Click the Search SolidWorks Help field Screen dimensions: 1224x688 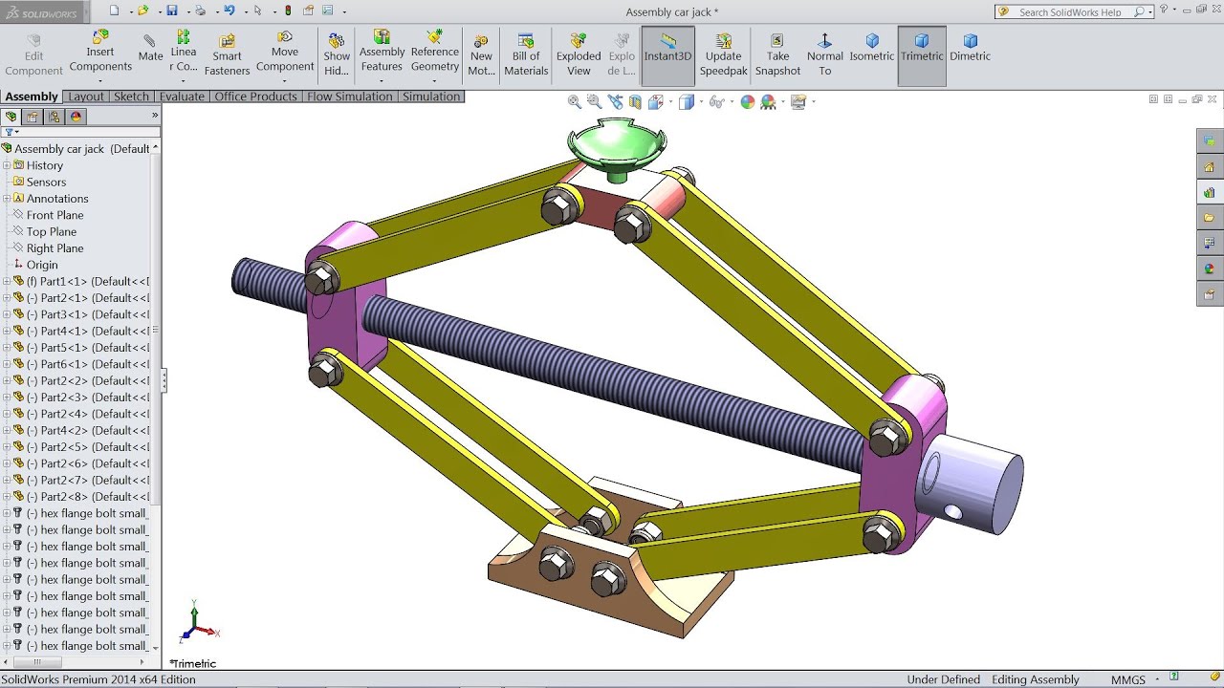point(1071,12)
